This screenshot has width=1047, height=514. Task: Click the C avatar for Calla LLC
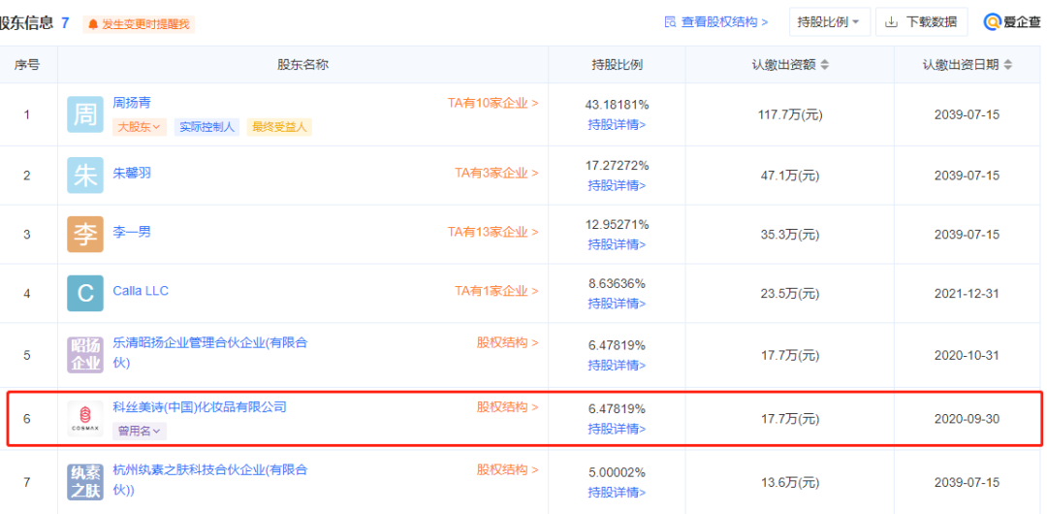(x=85, y=293)
